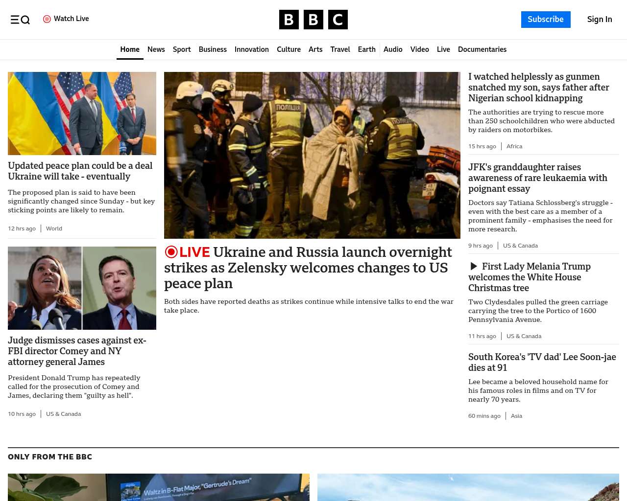Click play icon beside Melania Trump headline
Screen dimensions: 627x501
(x=474, y=266)
